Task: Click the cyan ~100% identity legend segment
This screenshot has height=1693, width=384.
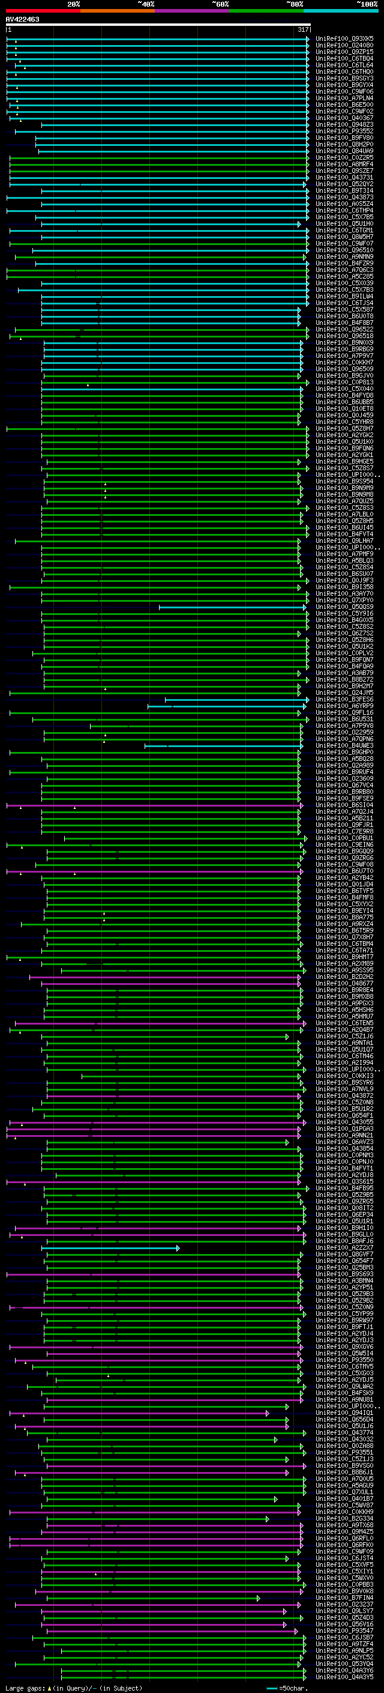Action: coord(341,11)
